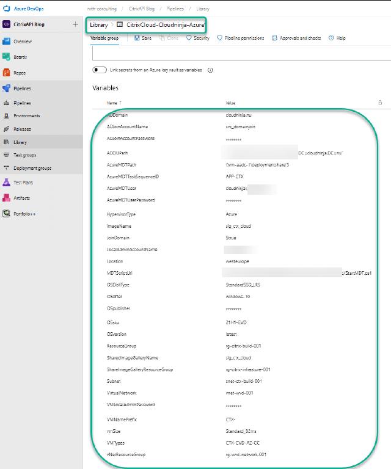Click the Azure DevOps logo
Screen dimensions: 391x469
(7, 9)
